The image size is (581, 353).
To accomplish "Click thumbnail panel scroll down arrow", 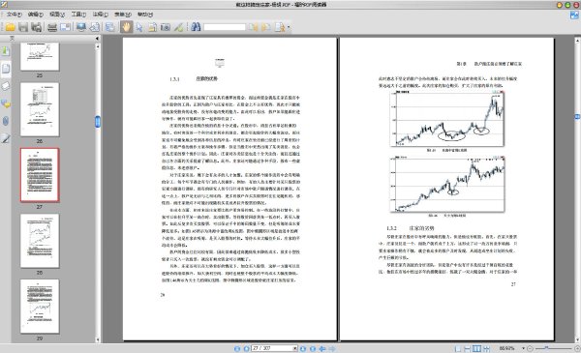I will coord(98,339).
